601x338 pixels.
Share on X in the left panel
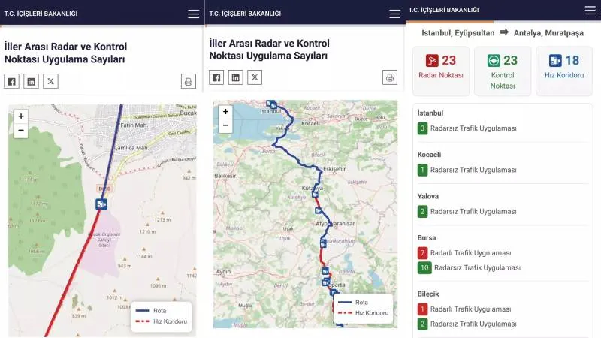coord(50,81)
